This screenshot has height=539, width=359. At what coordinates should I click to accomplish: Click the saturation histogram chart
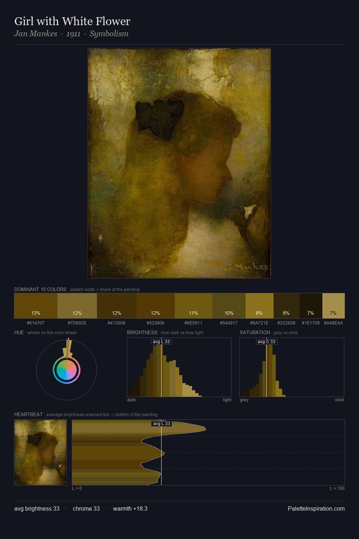[x=292, y=367]
